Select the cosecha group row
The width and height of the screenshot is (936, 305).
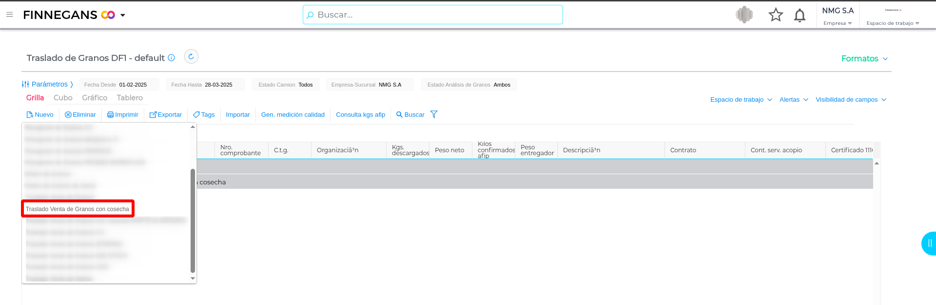click(x=535, y=182)
